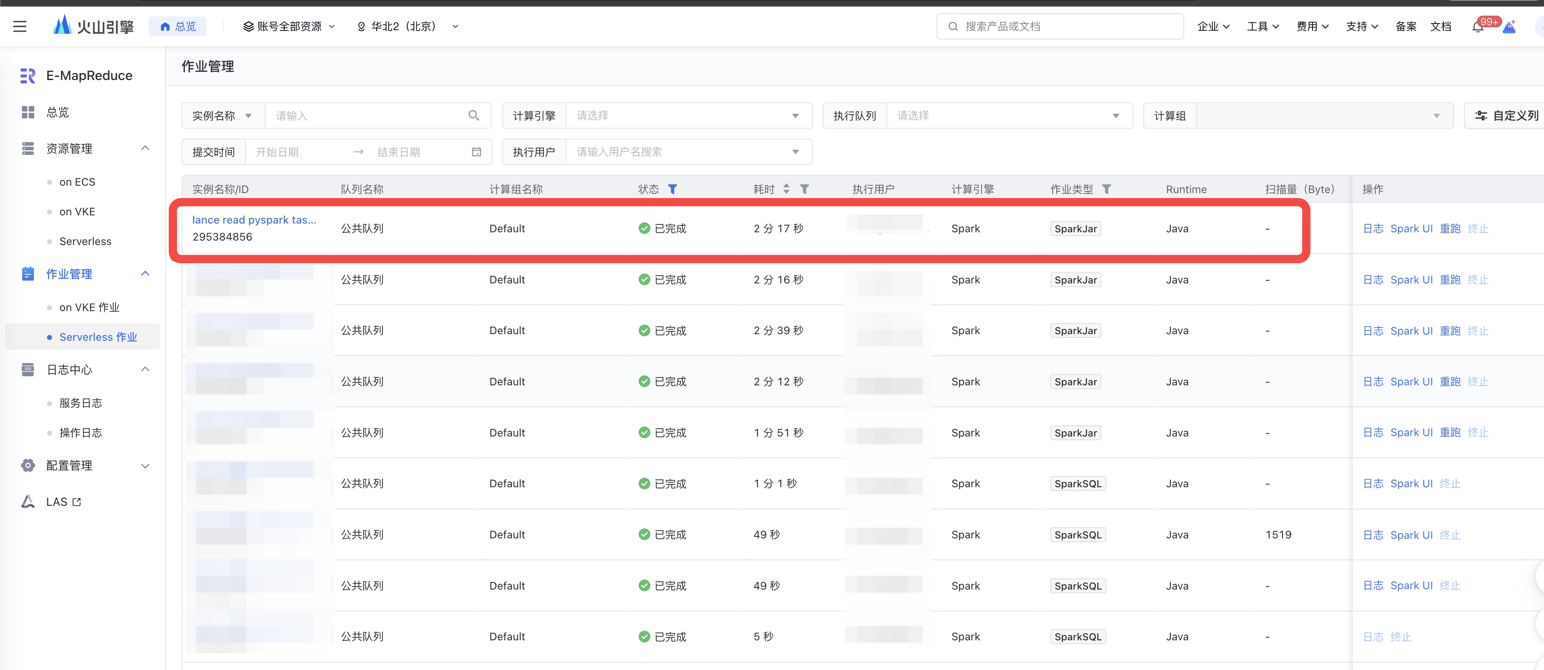The image size is (1544, 670).
Task: Open Spark UI for the 1519 bytes job
Action: click(x=1411, y=535)
